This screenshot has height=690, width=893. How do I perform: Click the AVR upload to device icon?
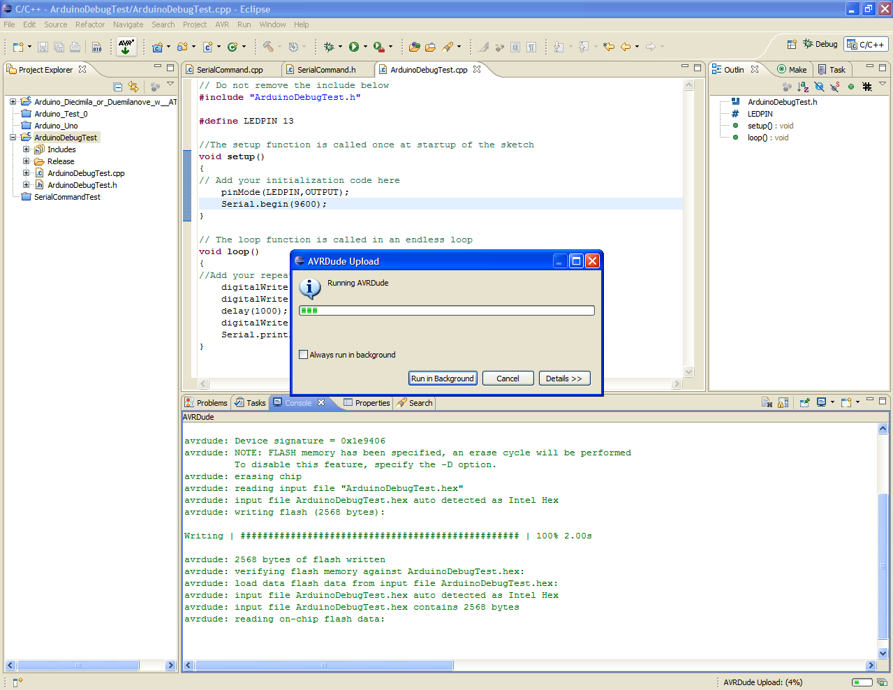pyautogui.click(x=126, y=47)
